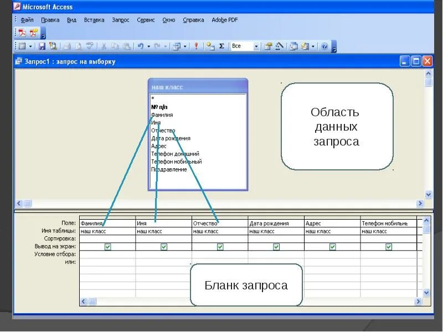Click query grid left scroll arrow

pos(84,302)
